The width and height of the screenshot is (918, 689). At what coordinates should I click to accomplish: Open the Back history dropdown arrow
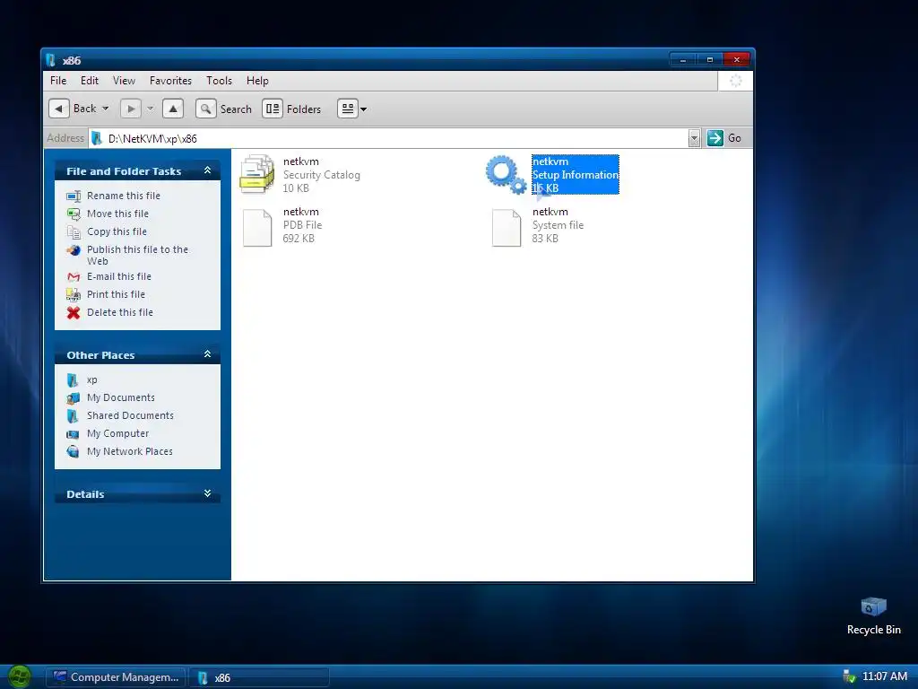pyautogui.click(x=106, y=109)
